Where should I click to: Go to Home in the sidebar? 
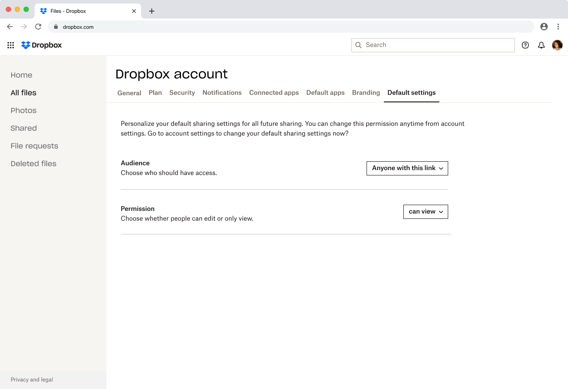click(x=21, y=75)
